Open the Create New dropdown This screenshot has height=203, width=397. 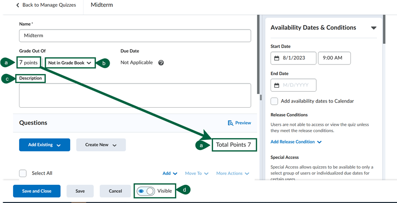[101, 145]
